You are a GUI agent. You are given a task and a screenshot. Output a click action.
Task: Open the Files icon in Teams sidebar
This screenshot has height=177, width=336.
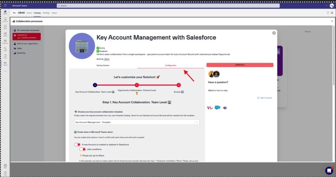5,56
